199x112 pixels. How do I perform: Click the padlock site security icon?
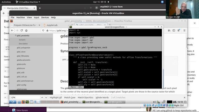tap(47, 30)
